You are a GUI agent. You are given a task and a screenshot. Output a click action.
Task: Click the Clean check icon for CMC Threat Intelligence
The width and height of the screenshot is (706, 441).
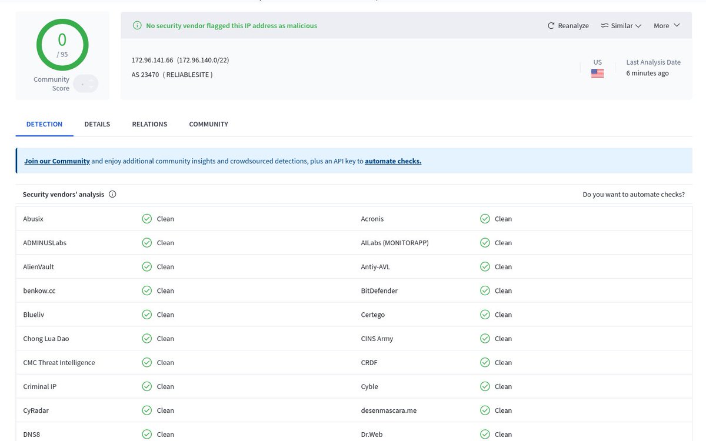(147, 363)
